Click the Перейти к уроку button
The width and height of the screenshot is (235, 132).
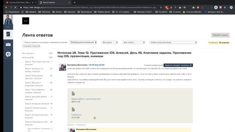pos(220,35)
